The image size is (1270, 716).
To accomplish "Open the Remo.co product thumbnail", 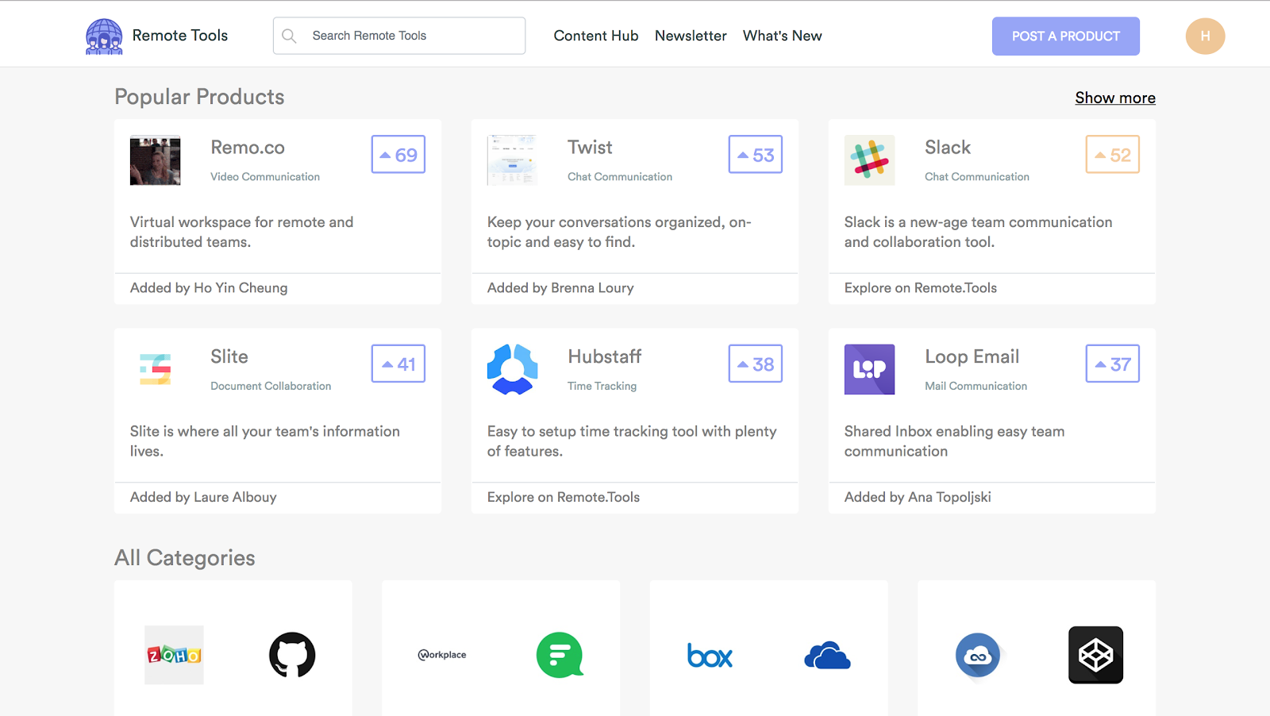I will tap(155, 160).
